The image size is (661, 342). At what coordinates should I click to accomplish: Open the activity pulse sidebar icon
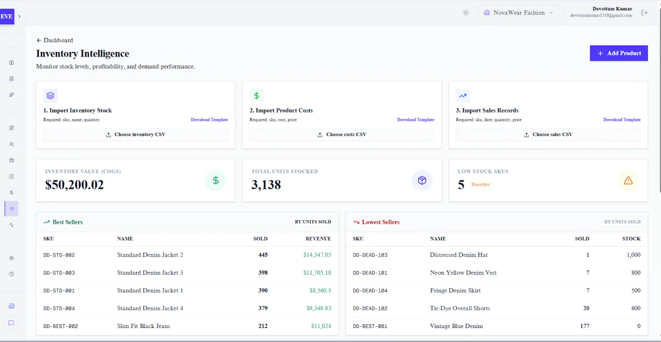(12, 225)
